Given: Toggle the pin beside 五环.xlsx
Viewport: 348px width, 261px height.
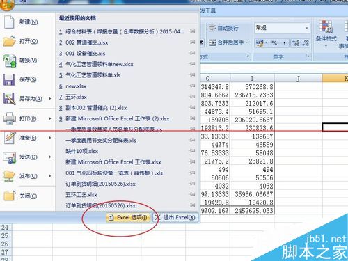Looking at the screenshot, I should point(192,97).
